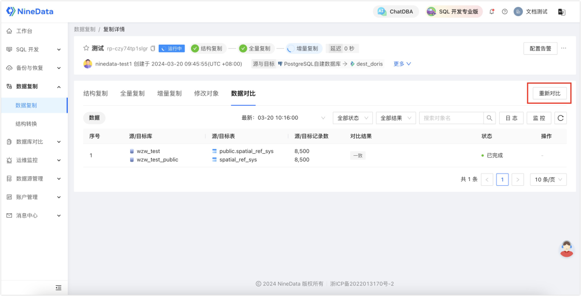Open the 日志 log button
The image size is (581, 296).
[x=512, y=118]
